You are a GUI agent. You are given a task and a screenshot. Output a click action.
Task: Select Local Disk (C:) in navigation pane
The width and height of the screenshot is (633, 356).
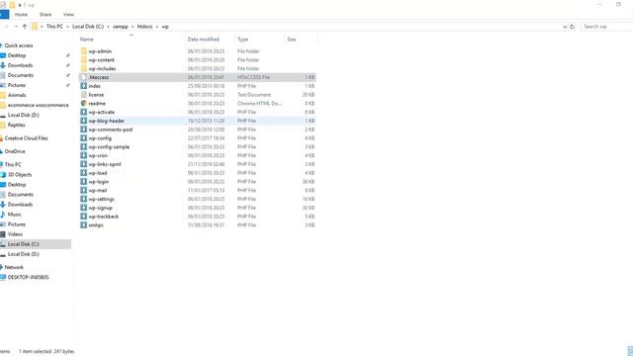(24, 244)
